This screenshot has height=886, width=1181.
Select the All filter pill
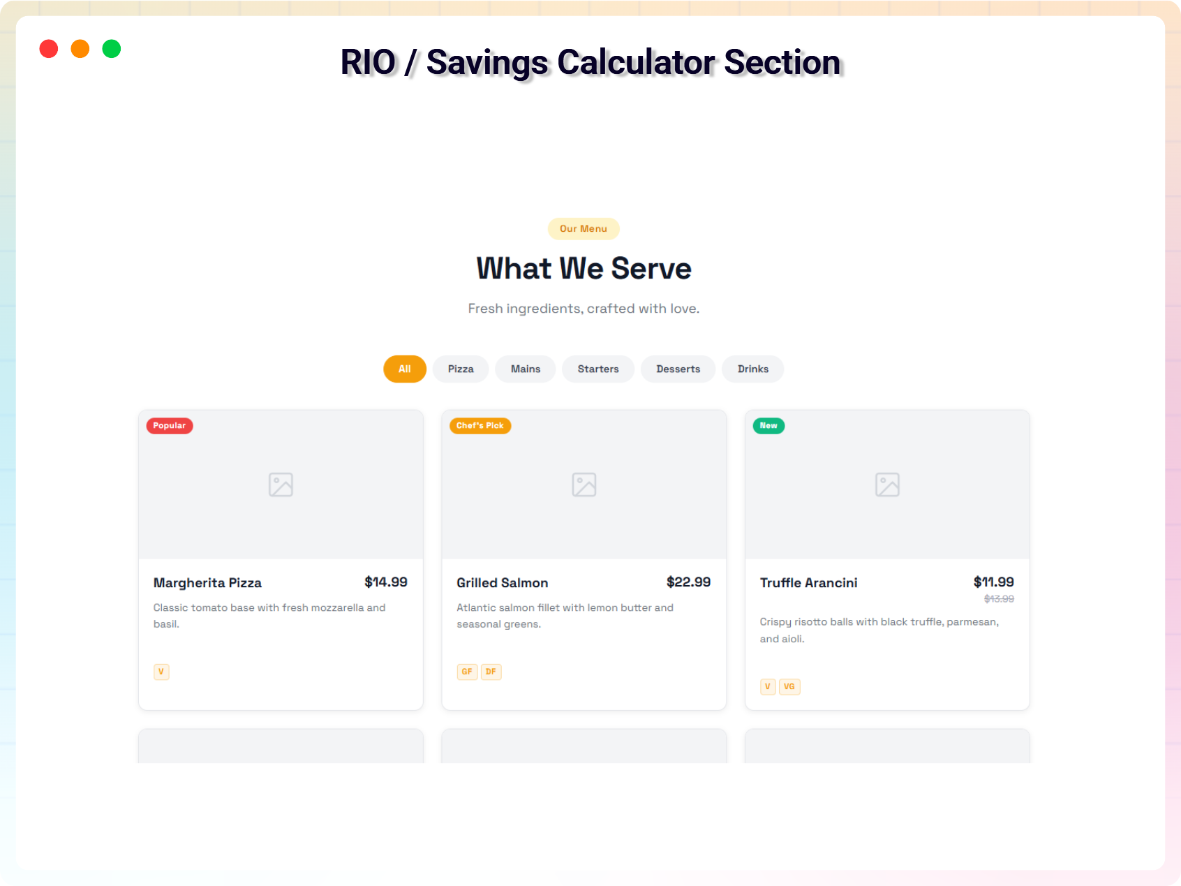tap(405, 369)
